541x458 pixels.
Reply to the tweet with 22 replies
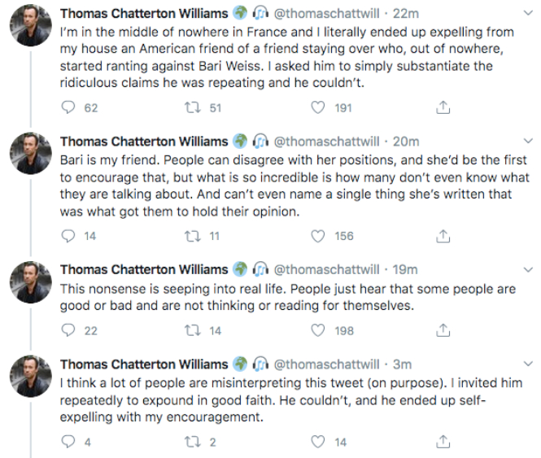[x=70, y=330]
